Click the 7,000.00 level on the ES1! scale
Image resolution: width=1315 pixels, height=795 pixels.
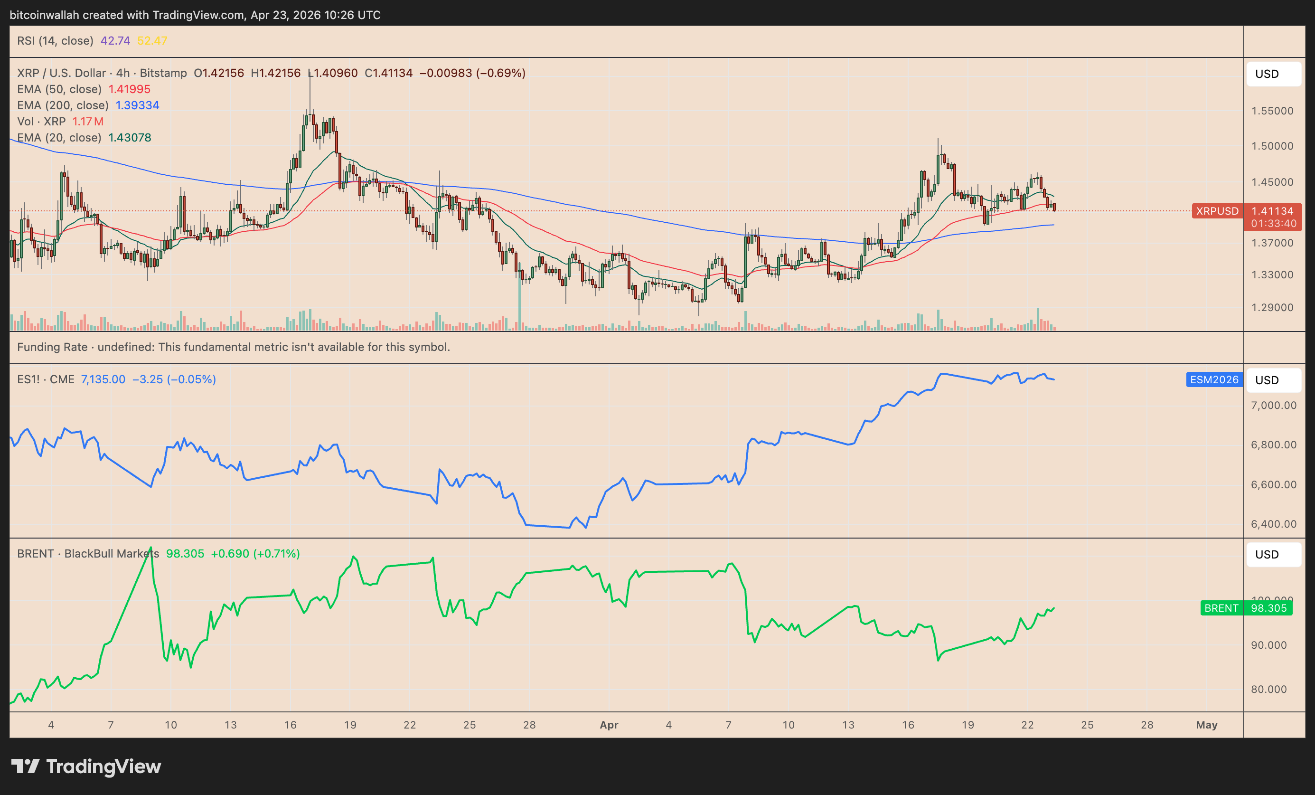point(1273,405)
